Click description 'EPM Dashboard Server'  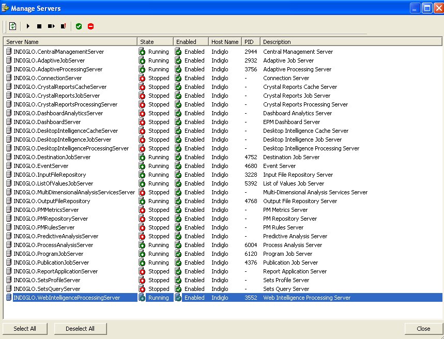[x=292, y=122]
